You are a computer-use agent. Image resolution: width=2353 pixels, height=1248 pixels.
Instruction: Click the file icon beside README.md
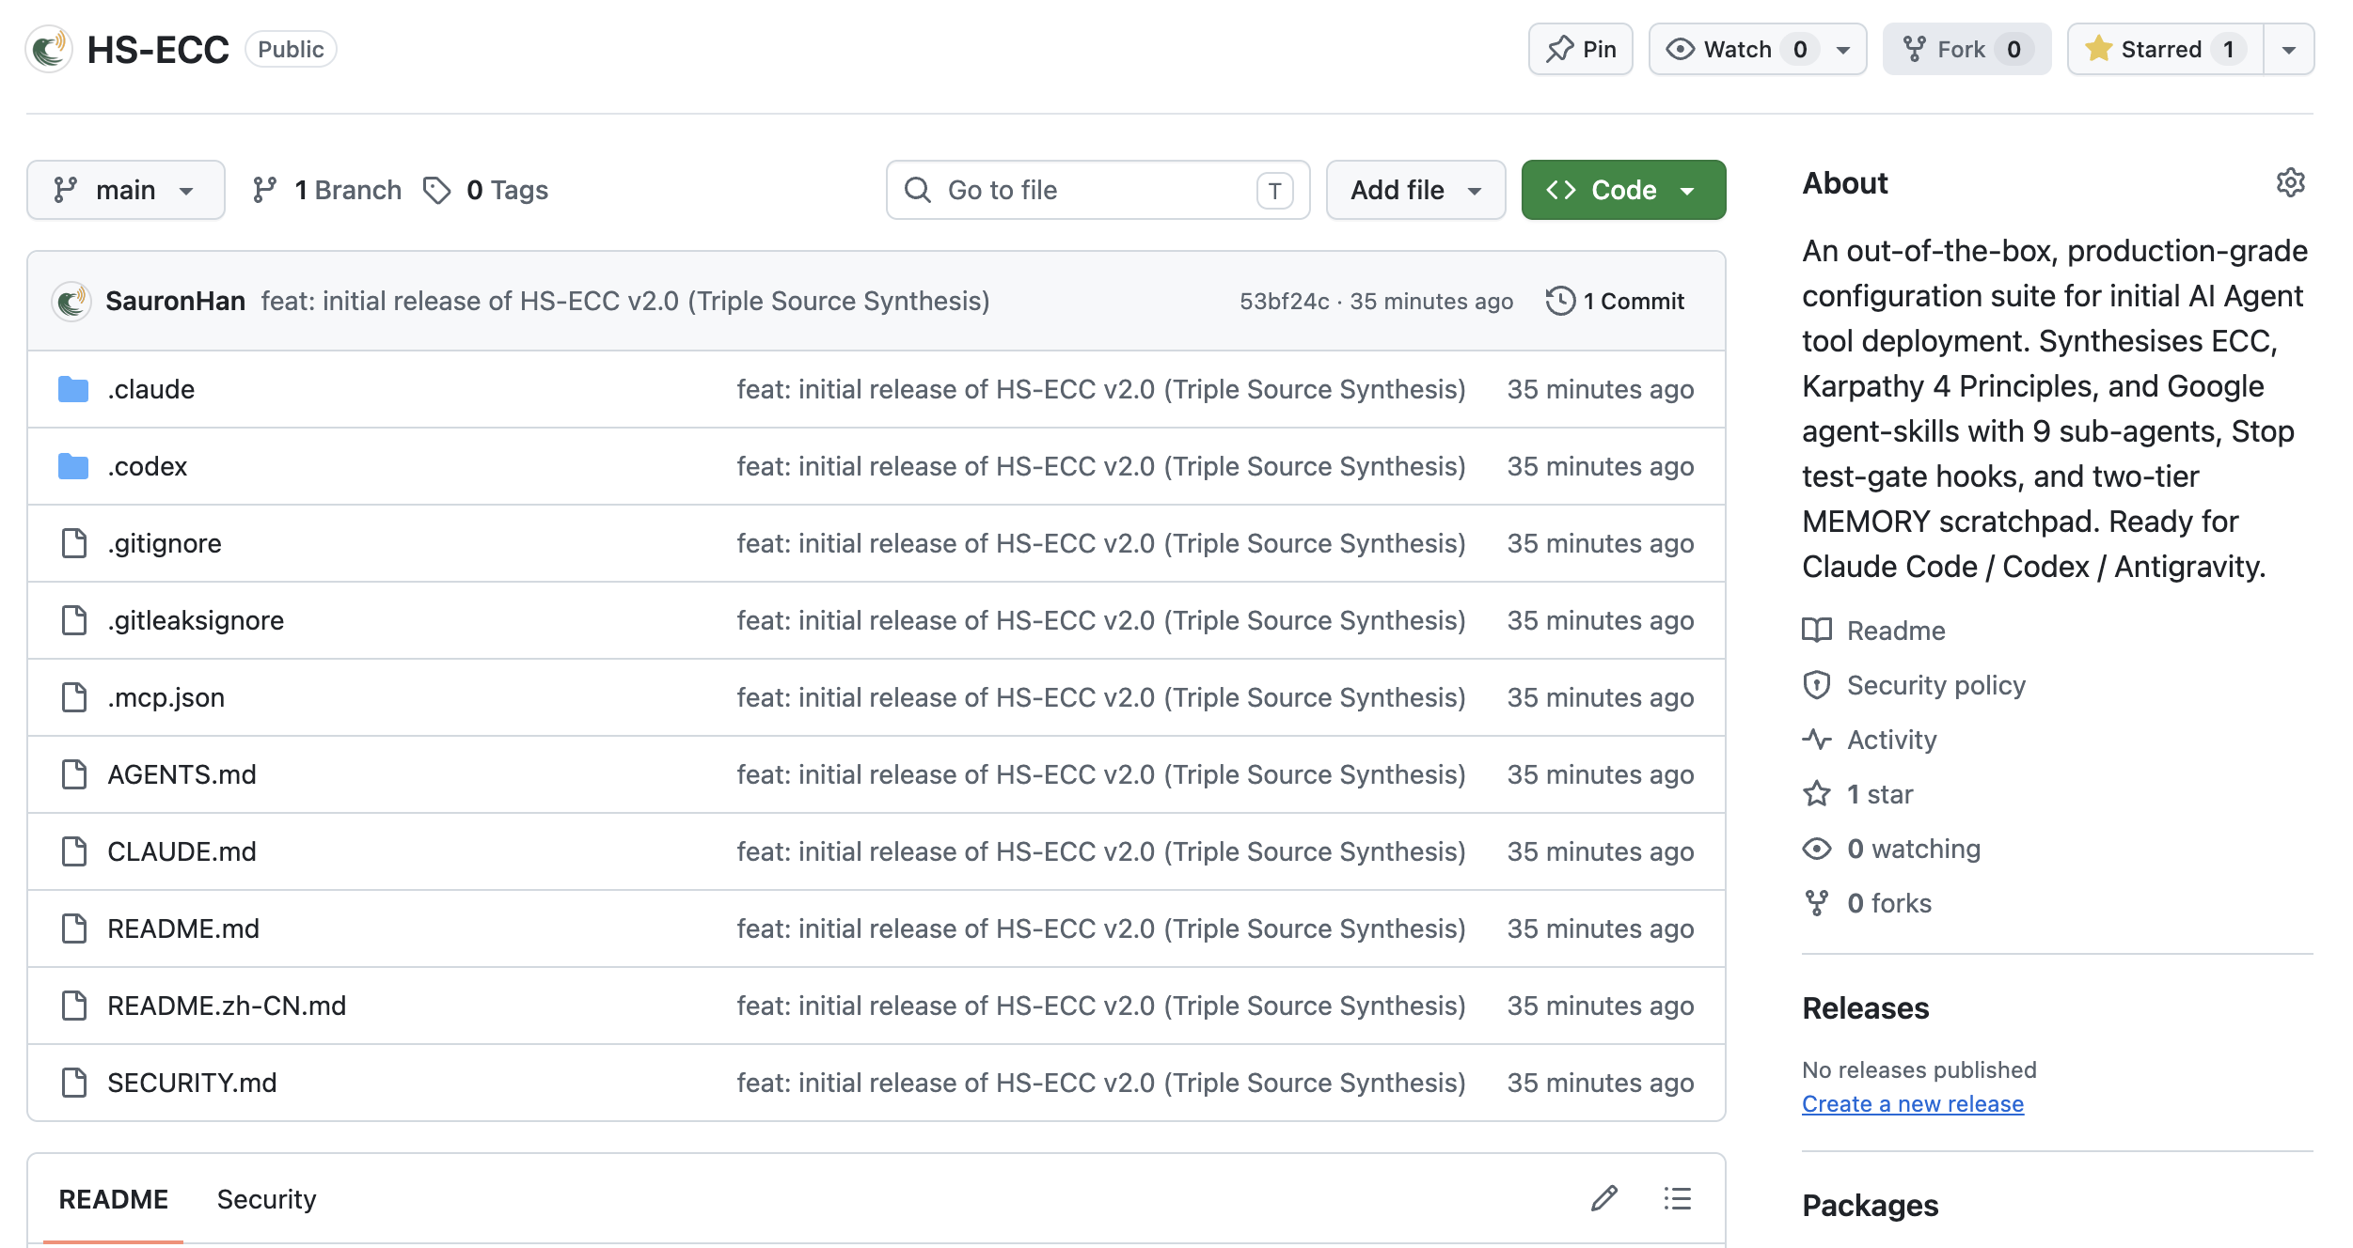point(73,928)
